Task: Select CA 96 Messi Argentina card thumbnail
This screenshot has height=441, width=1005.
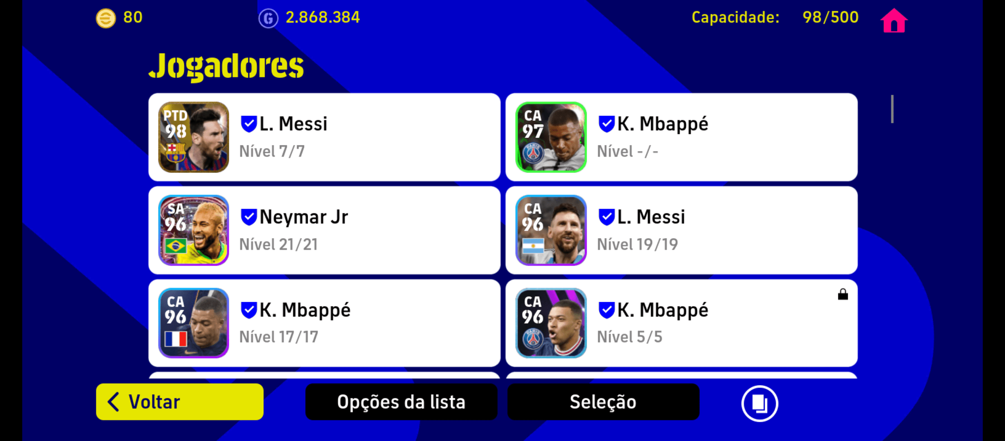Action: coord(551,230)
